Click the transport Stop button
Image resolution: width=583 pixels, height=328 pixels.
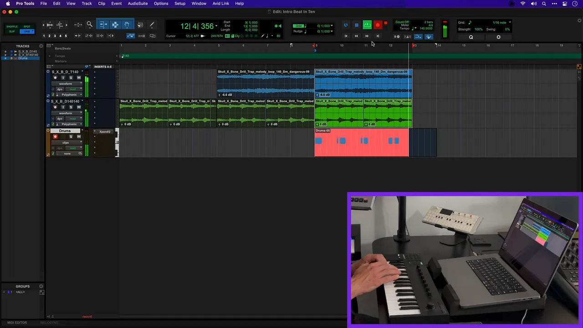click(x=356, y=26)
